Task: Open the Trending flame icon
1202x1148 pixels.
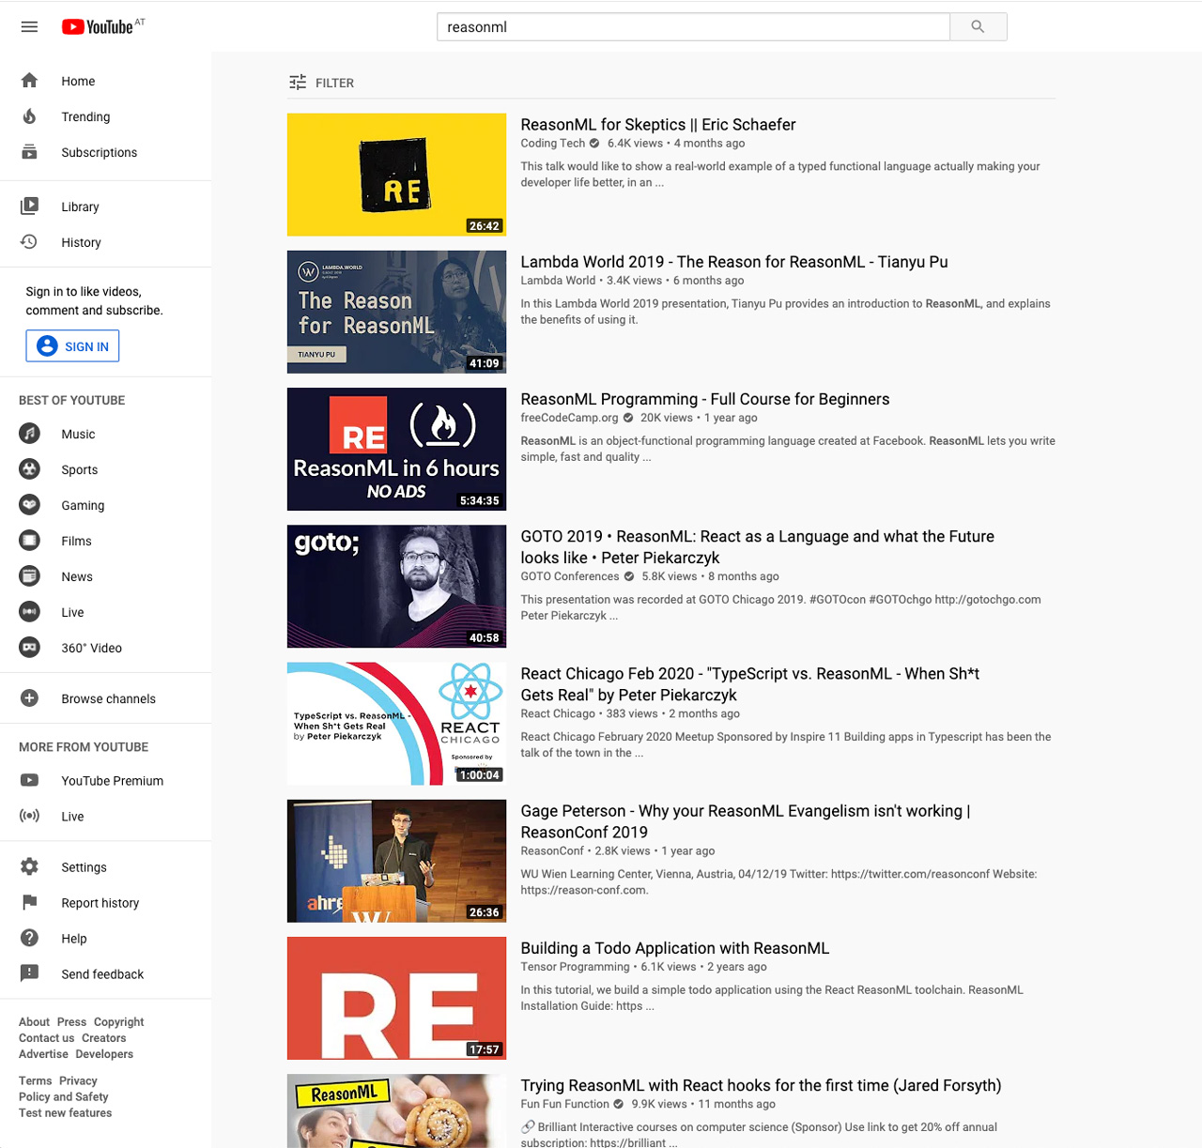Action: [30, 116]
